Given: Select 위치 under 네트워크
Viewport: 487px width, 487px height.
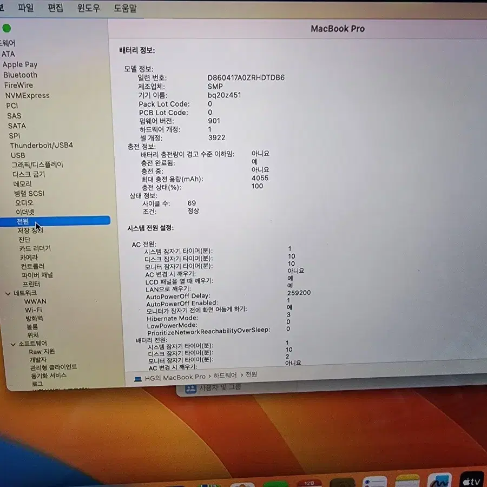Looking at the screenshot, I should (33, 335).
